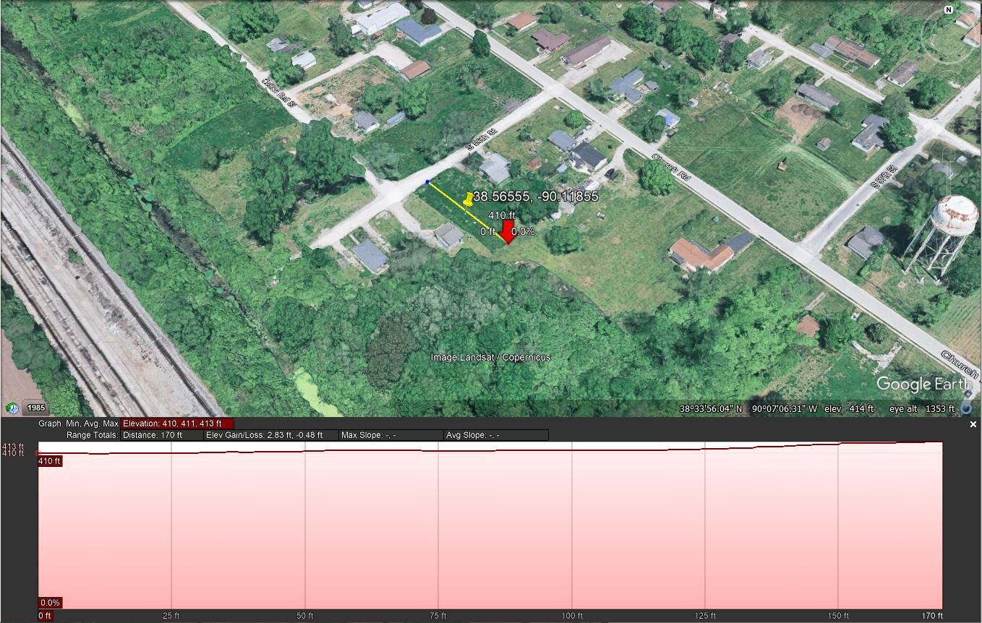Select the Max Slope readout box

pos(391,435)
